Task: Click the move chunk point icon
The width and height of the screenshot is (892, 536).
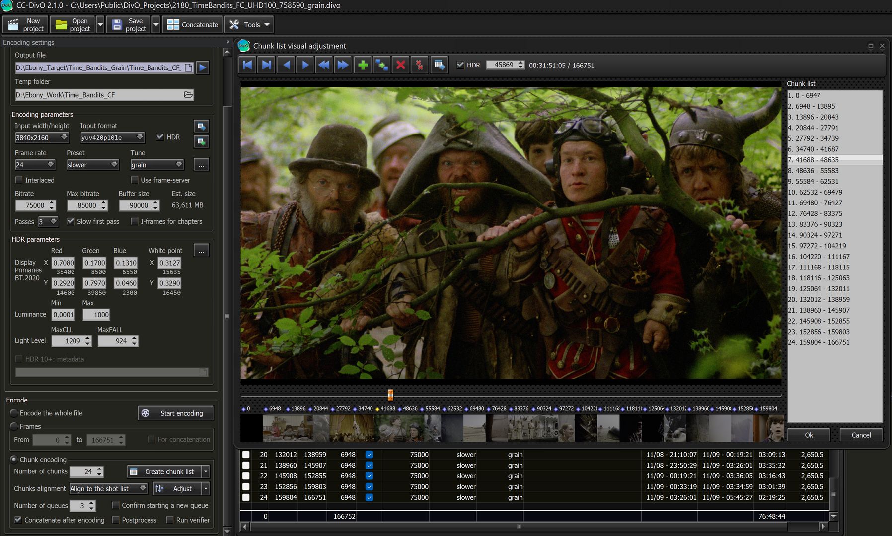Action: pos(381,65)
